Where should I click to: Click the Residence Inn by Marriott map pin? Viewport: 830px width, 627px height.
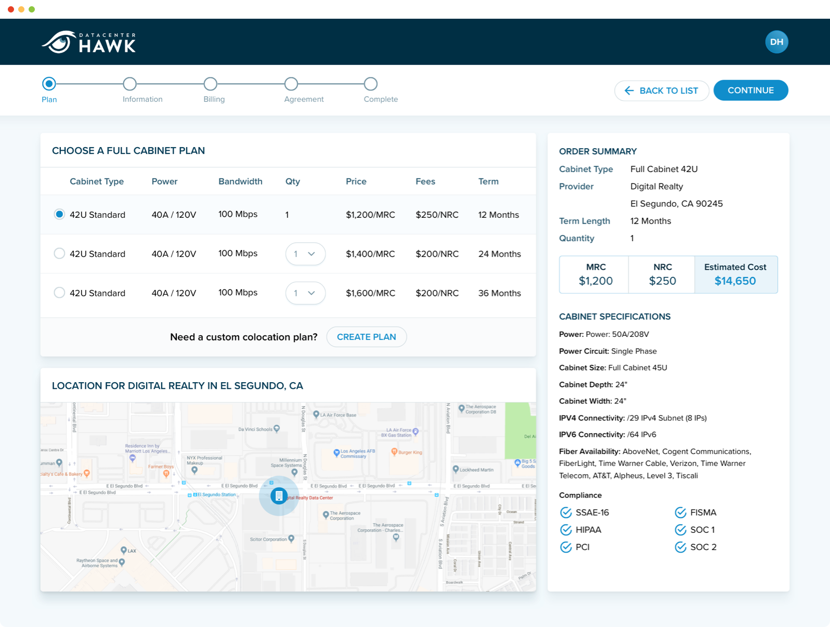point(133,459)
